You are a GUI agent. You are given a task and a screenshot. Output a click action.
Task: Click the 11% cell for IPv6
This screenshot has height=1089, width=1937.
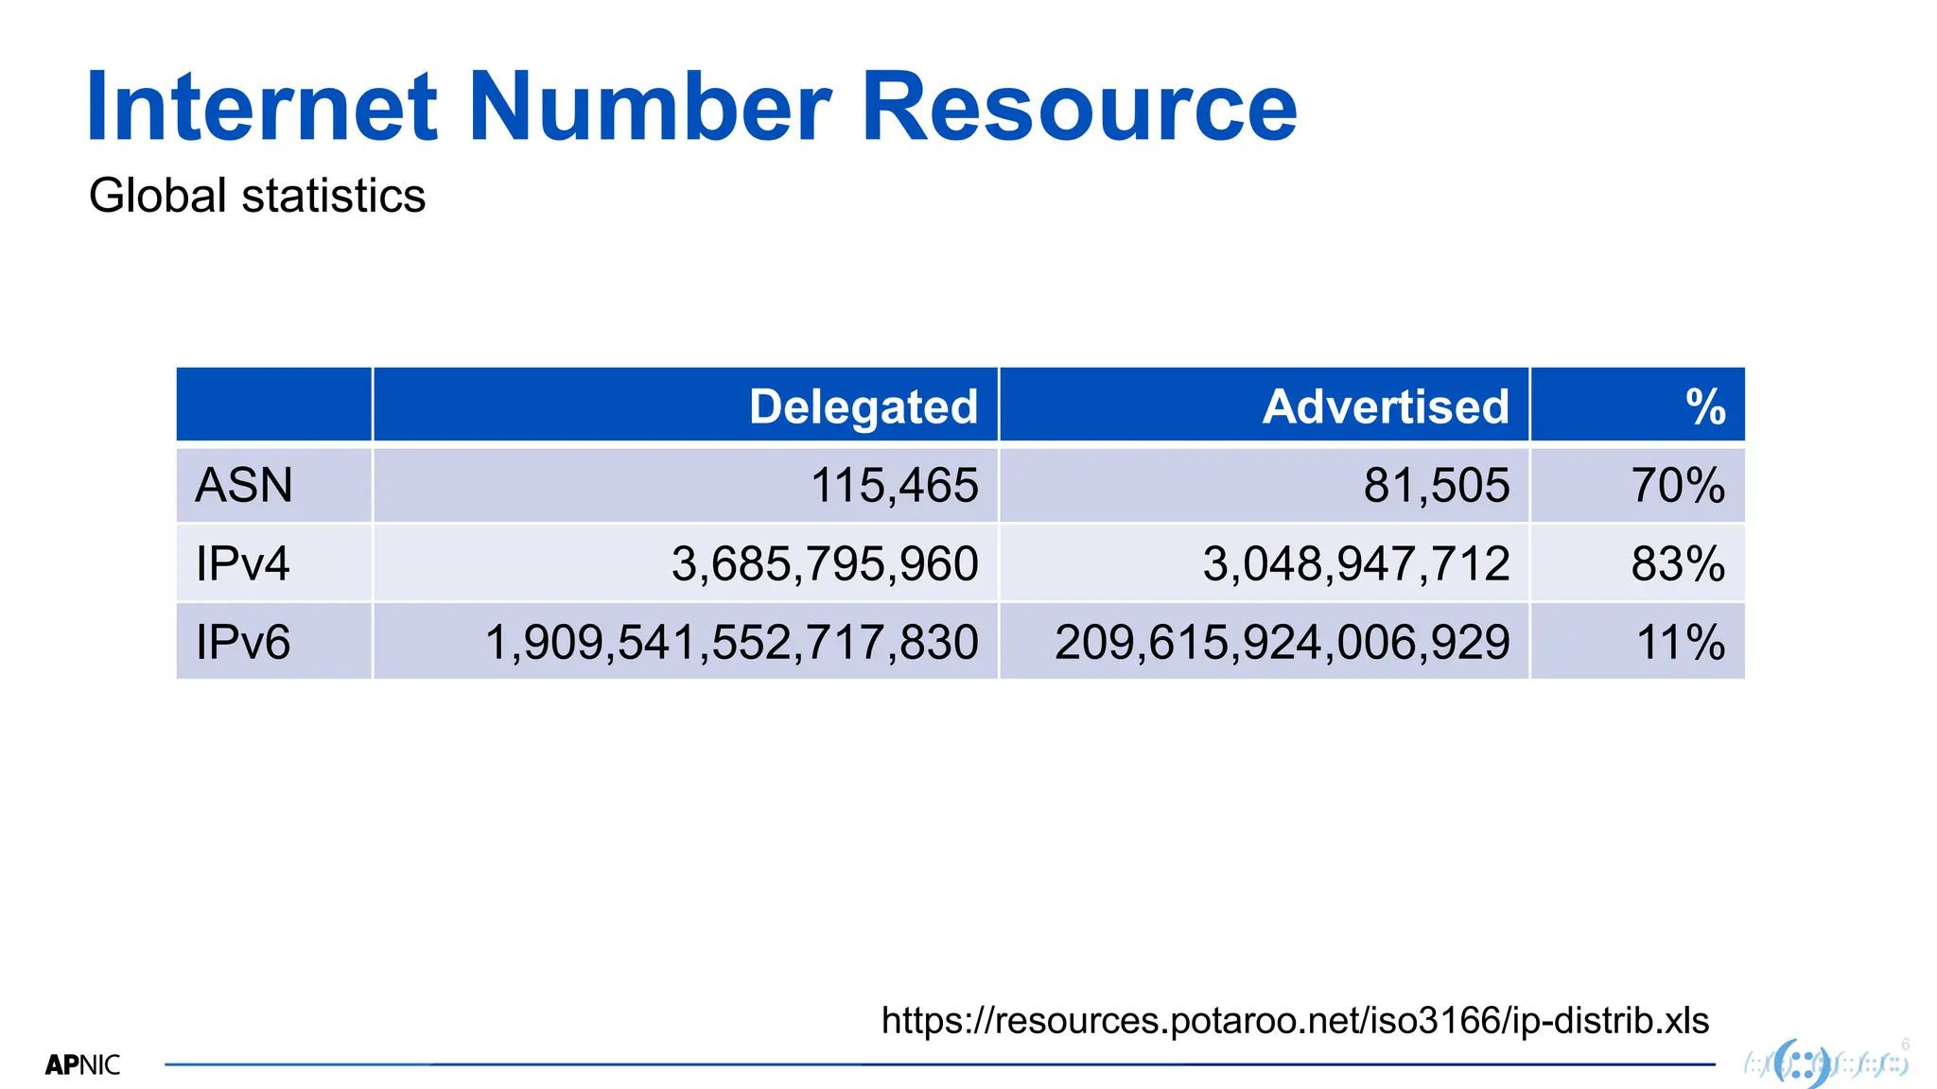tap(1680, 642)
